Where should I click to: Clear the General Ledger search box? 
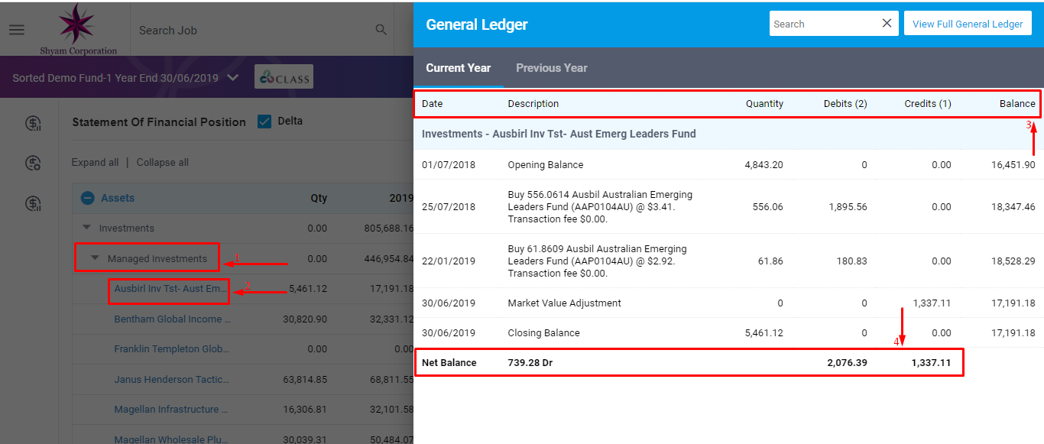click(x=887, y=23)
